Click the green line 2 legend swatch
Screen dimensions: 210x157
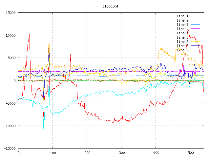196,20
